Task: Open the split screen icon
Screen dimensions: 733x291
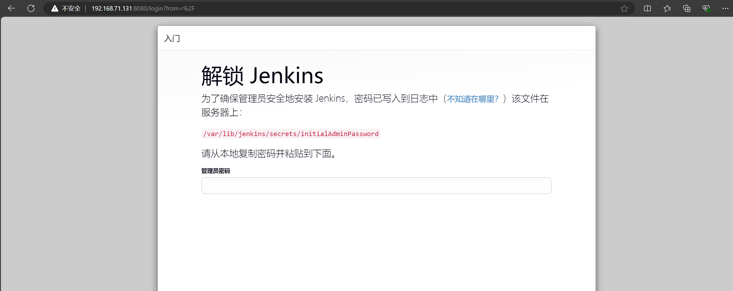Action: point(647,9)
